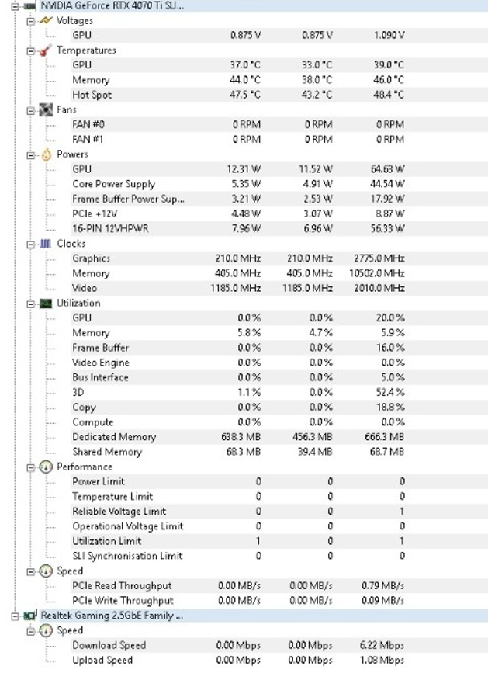Select the Download Speed row
488x673 pixels.
pyautogui.click(x=109, y=645)
